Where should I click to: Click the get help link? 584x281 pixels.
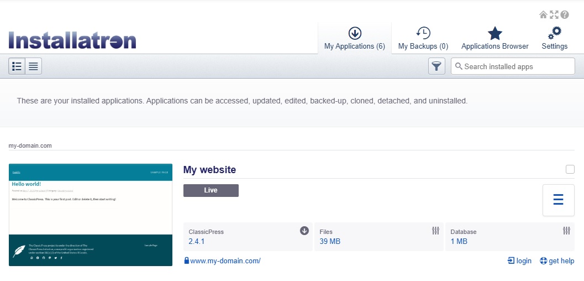557,261
